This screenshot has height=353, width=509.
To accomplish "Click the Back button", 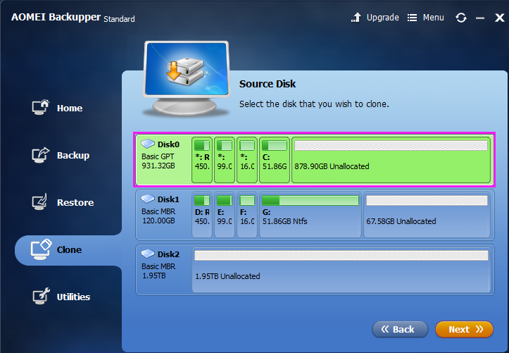I will click(400, 329).
